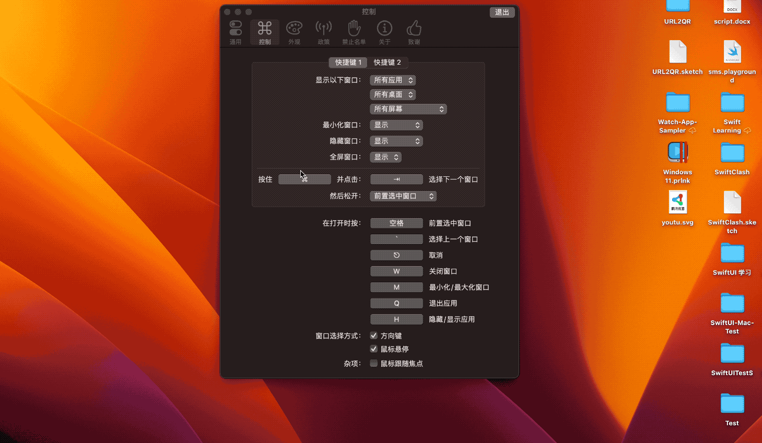The image size is (762, 443).
Task: Disable the 鼠标悬停 checkbox
Action: pos(373,349)
